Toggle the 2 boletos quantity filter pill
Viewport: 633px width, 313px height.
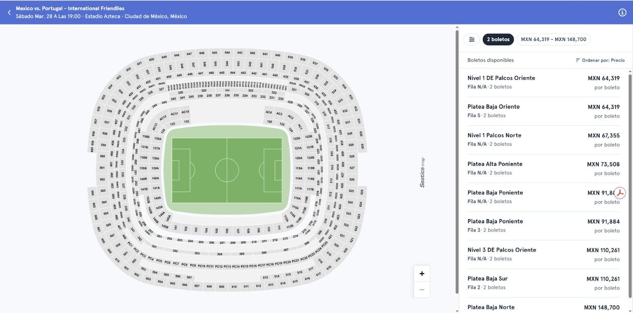pyautogui.click(x=498, y=39)
